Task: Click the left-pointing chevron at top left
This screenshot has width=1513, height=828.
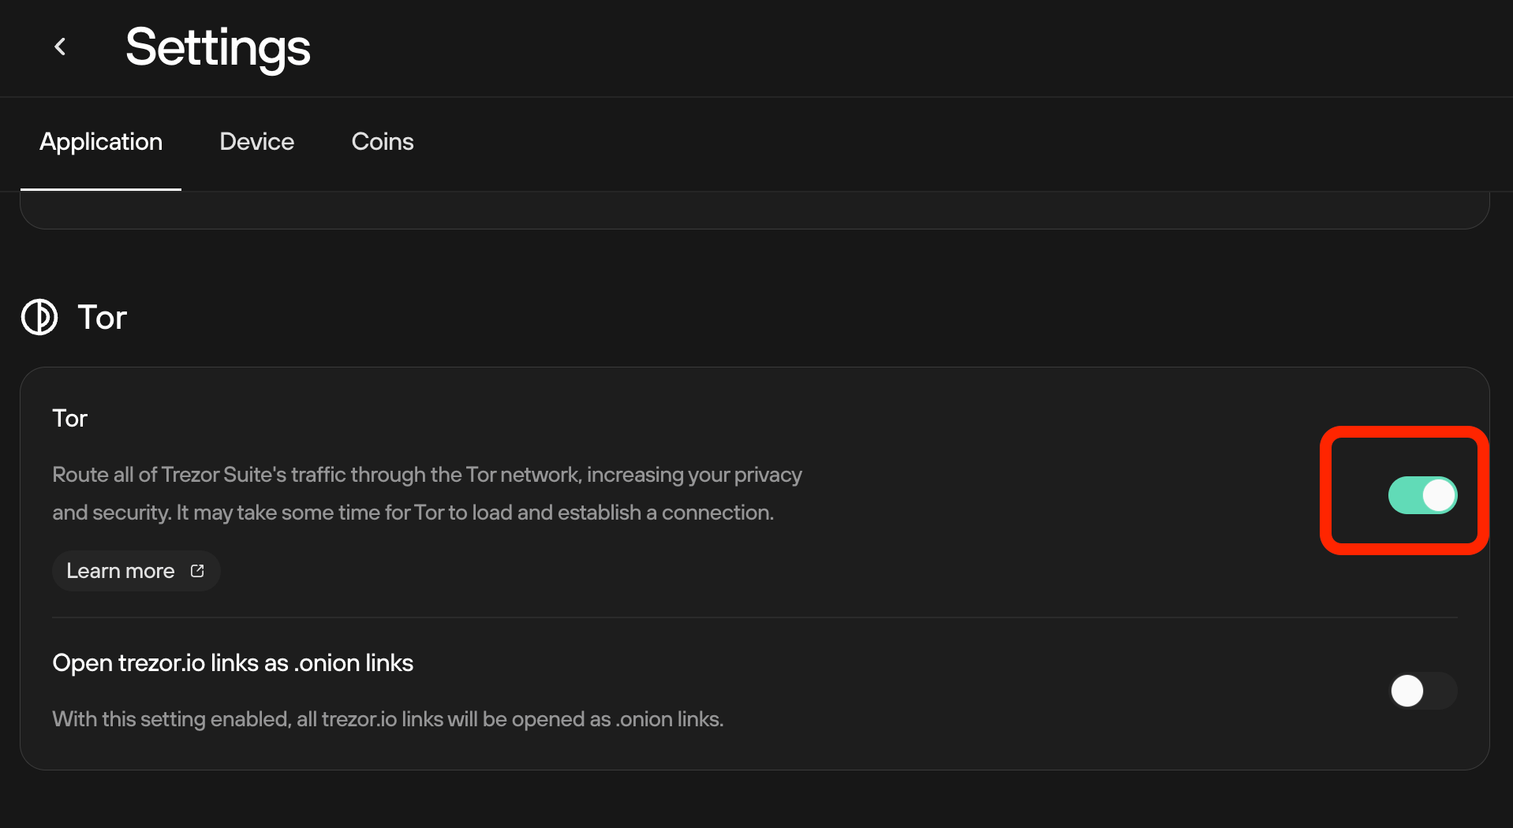Action: coord(60,47)
